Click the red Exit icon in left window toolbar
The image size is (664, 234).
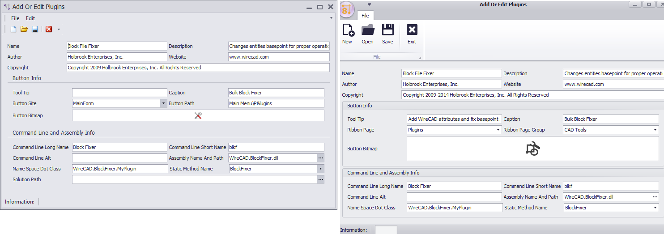(49, 29)
